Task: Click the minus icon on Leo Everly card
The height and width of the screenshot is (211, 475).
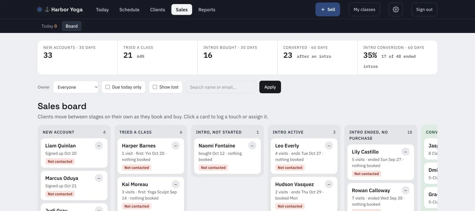Action: pyautogui.click(x=329, y=146)
